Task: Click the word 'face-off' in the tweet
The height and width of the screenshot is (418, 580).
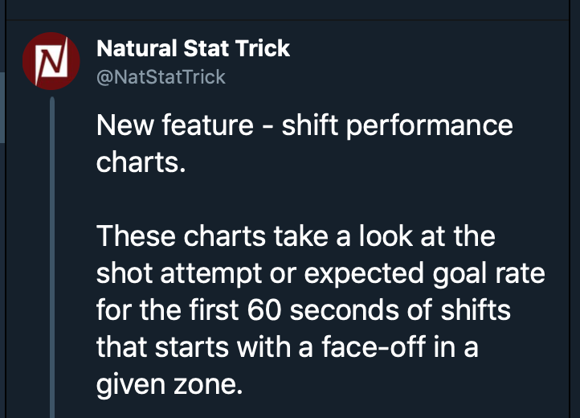Action: (374, 347)
